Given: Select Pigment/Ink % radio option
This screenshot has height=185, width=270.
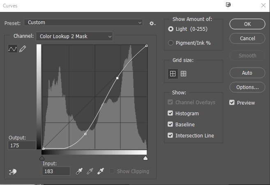Looking at the screenshot, I should pos(171,43).
